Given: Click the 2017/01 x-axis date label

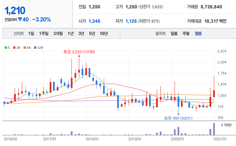Looking at the screenshot, I should pyautogui.click(x=50, y=139).
